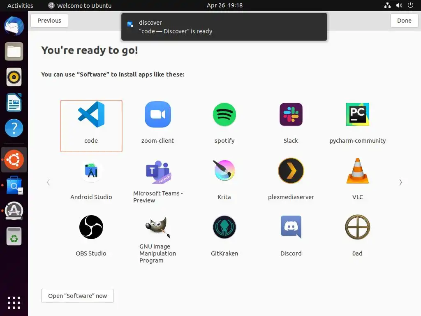Open the Files manager in the dock
The image size is (421, 316).
click(x=14, y=51)
